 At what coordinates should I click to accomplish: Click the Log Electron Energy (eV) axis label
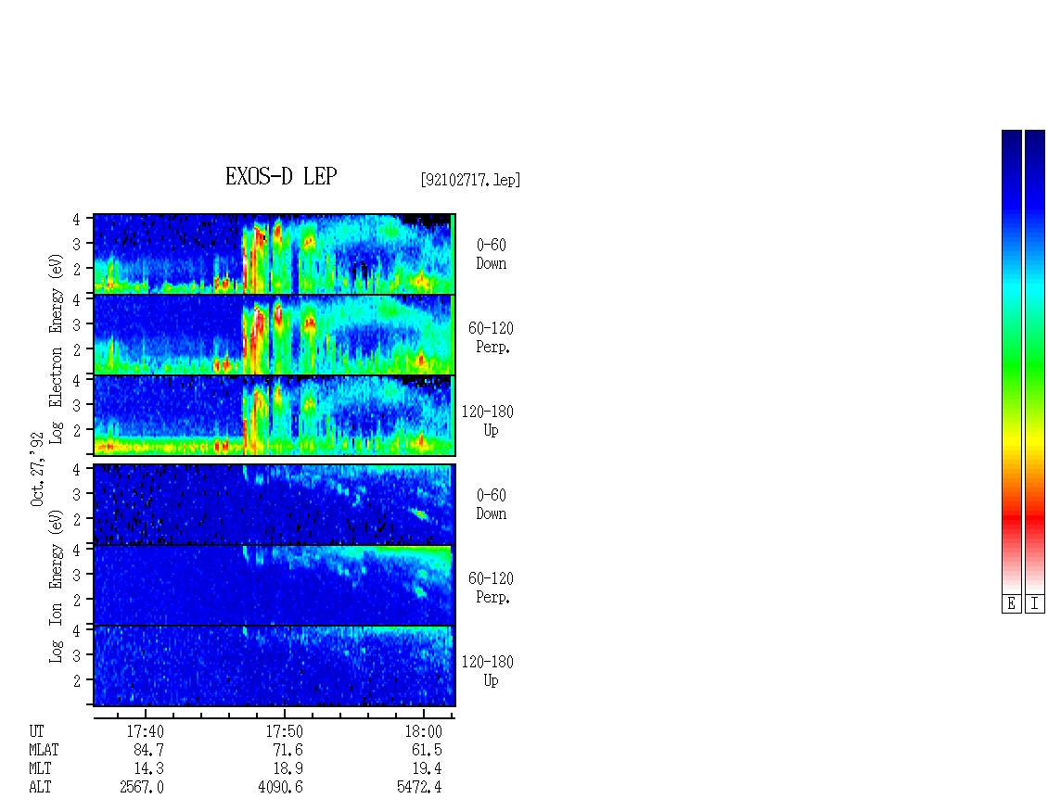tap(57, 348)
